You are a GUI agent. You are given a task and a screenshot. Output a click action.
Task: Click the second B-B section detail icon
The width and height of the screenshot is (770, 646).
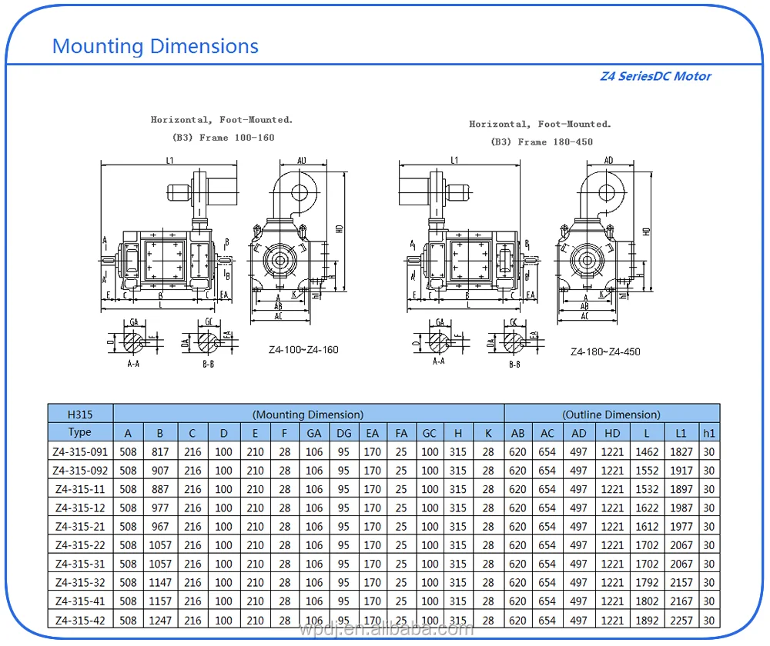pos(512,340)
